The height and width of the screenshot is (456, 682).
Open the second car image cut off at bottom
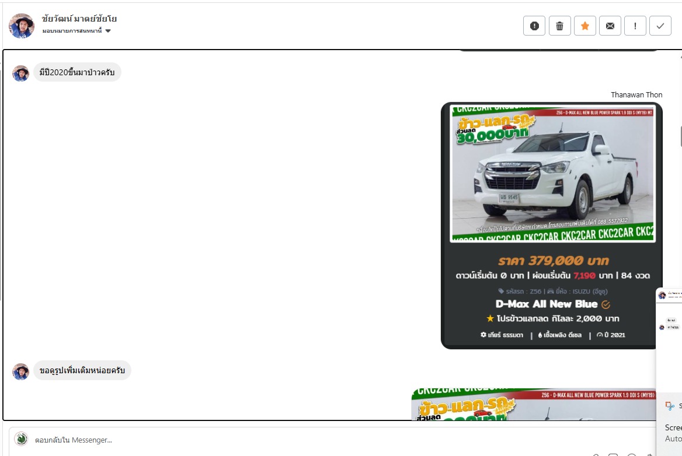[x=534, y=404]
